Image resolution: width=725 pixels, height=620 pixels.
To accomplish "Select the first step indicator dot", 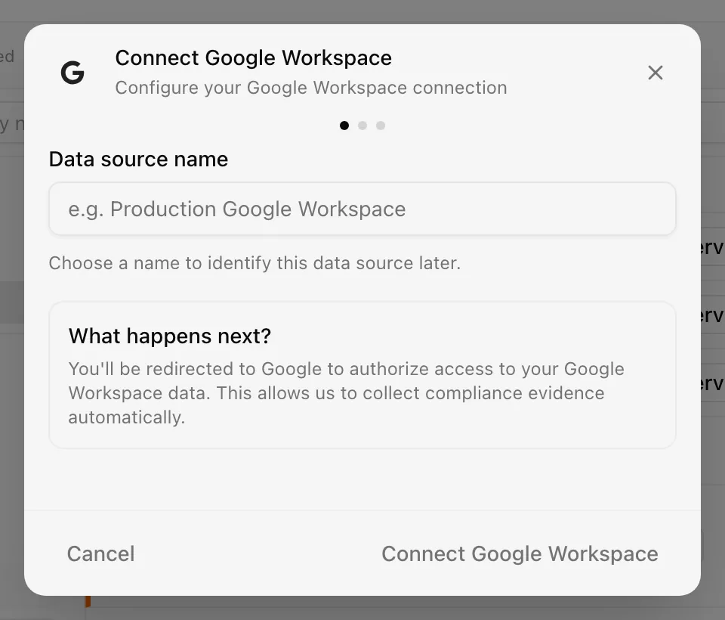I will tap(344, 126).
